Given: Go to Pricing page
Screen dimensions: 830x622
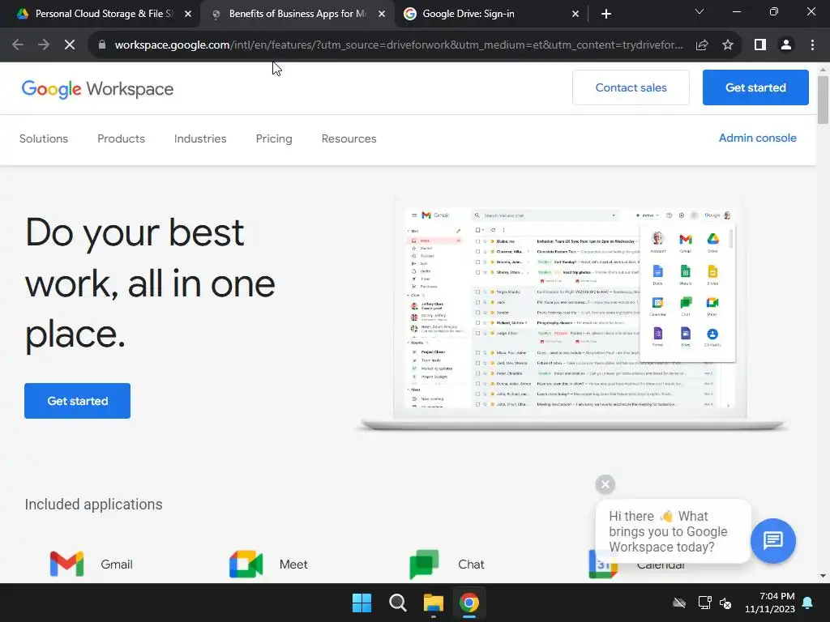Looking at the screenshot, I should click(x=274, y=138).
